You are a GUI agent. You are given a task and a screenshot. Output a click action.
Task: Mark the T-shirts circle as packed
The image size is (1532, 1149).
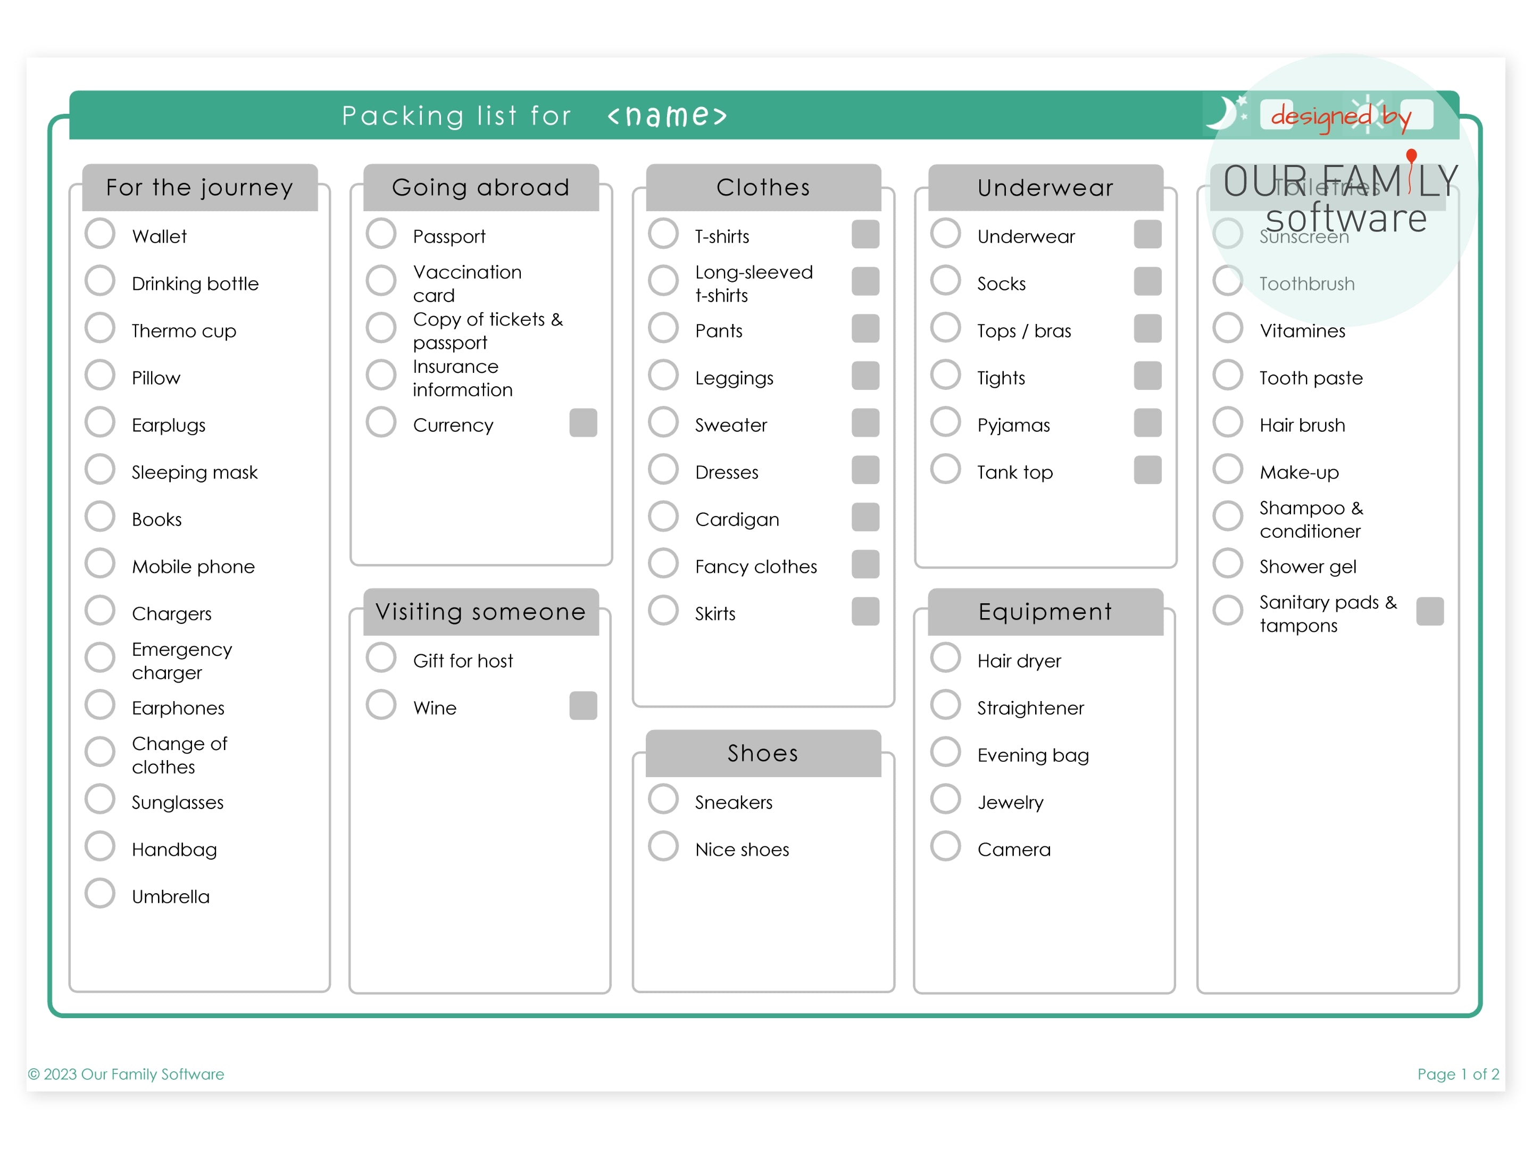click(x=663, y=234)
